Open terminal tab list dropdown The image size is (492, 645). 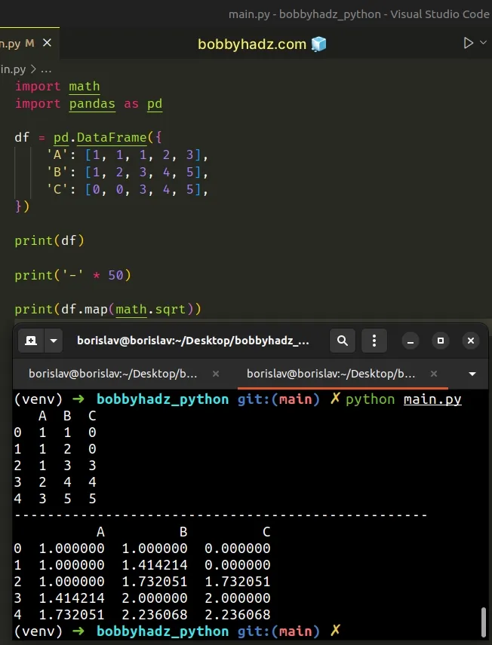(472, 374)
